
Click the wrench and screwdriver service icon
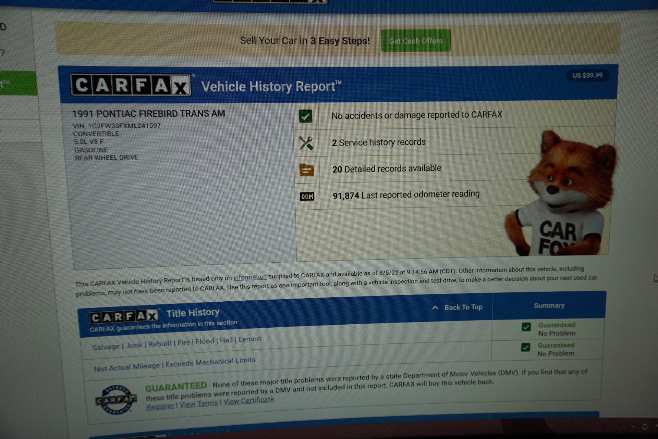click(x=306, y=143)
